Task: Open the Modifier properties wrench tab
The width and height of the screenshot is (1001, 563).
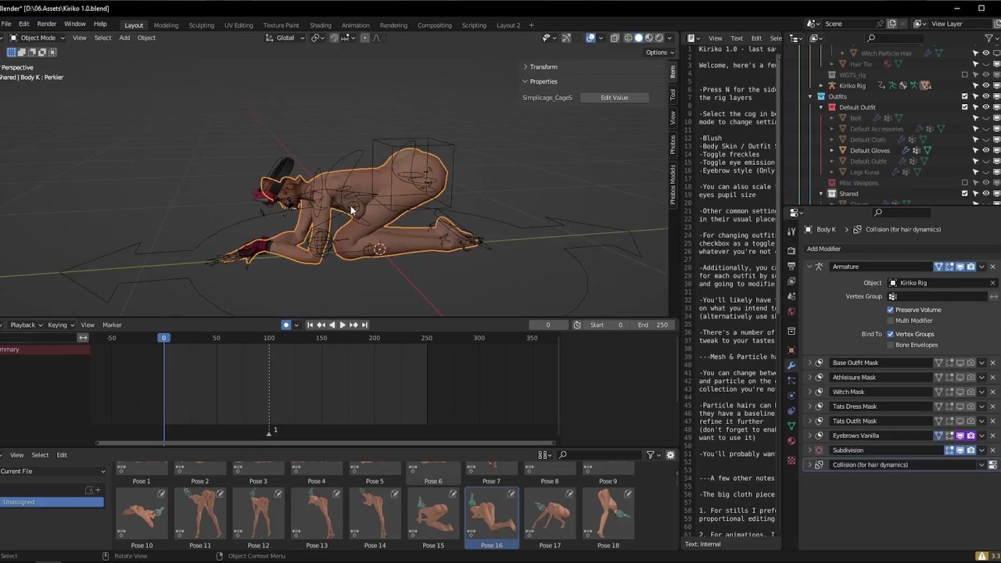Action: tap(791, 365)
